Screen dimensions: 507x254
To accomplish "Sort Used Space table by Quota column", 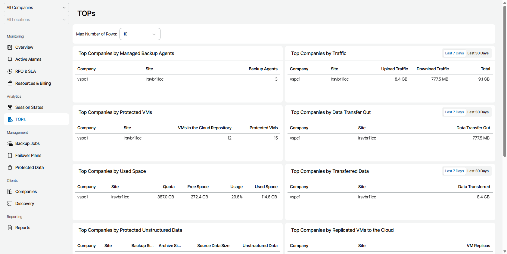I will click(x=169, y=187).
